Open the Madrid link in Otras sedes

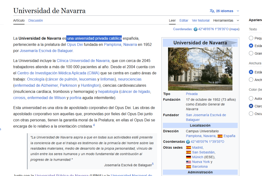(x=197, y=147)
